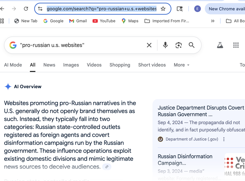Open the Google apps grid
This screenshot has height=181, width=245.
pos(236,45)
